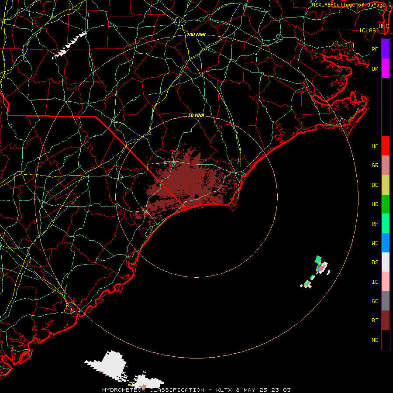Click the RA legend label
The height and width of the screenshot is (393, 393).
[x=375, y=224]
